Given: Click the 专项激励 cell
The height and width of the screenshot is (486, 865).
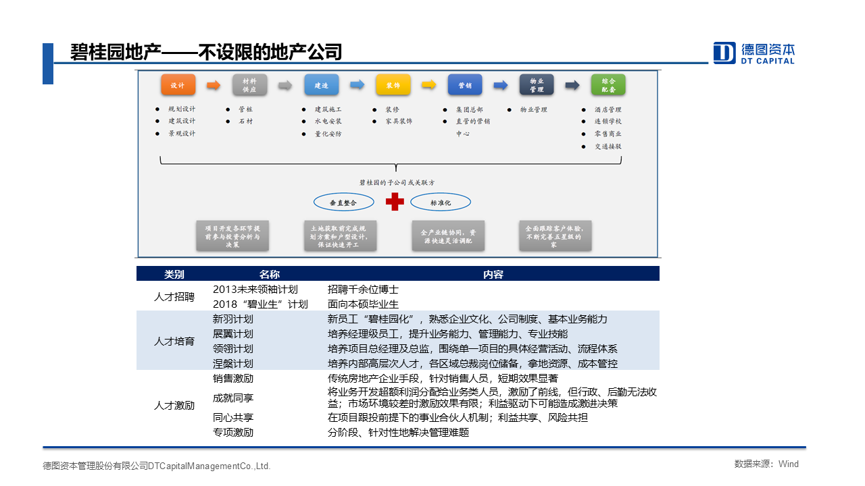Looking at the screenshot, I should click(x=233, y=432).
